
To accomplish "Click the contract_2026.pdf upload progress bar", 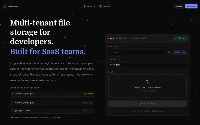I will (52, 97).
